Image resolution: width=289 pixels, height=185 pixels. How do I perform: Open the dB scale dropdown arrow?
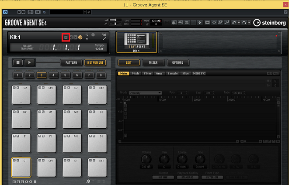122,99
